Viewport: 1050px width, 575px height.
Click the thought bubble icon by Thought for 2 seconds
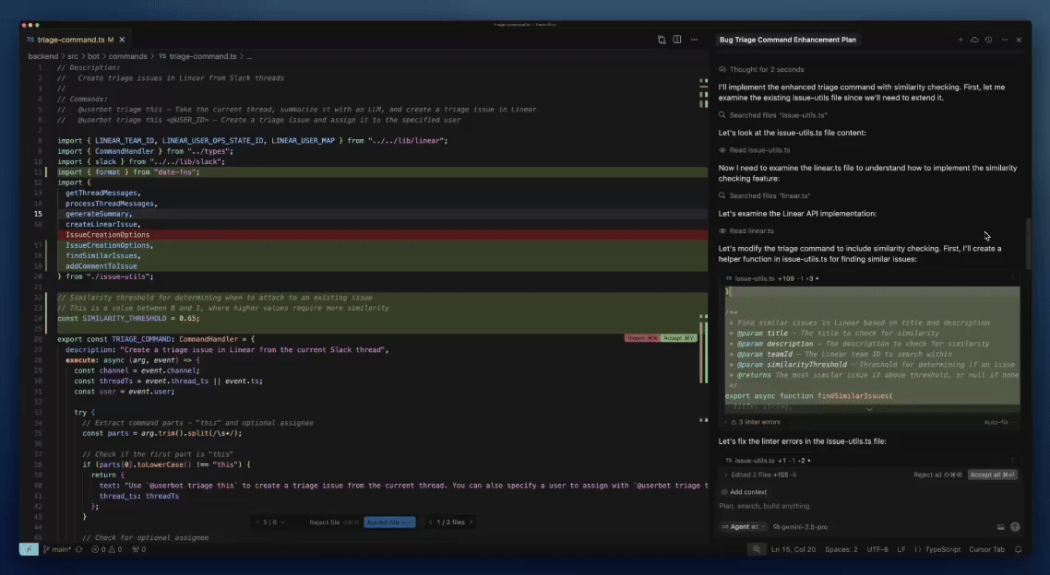tap(722, 69)
